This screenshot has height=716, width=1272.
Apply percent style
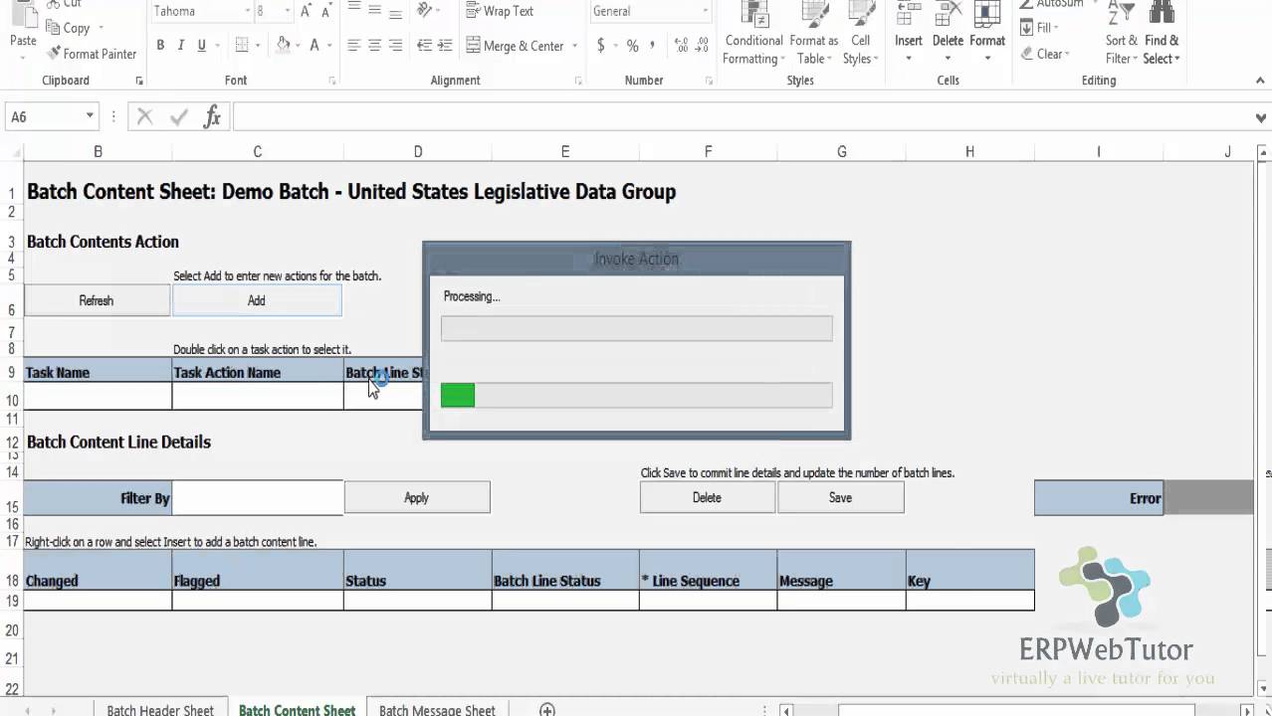(632, 46)
